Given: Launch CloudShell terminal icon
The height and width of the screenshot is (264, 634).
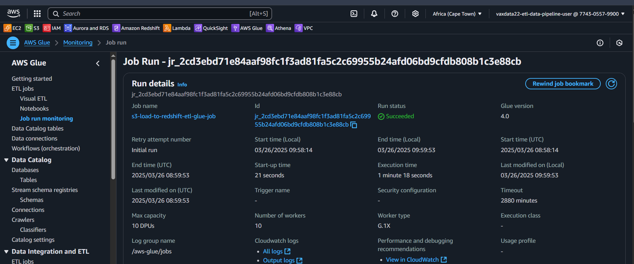Looking at the screenshot, I should pos(354,14).
